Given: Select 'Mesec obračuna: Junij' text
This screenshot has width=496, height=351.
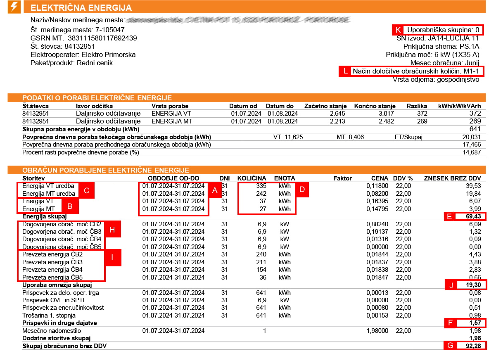Looking at the screenshot, I should (445, 63).
